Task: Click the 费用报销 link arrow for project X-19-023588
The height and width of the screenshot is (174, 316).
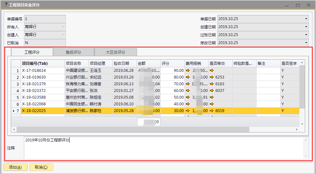Action: tap(188, 97)
